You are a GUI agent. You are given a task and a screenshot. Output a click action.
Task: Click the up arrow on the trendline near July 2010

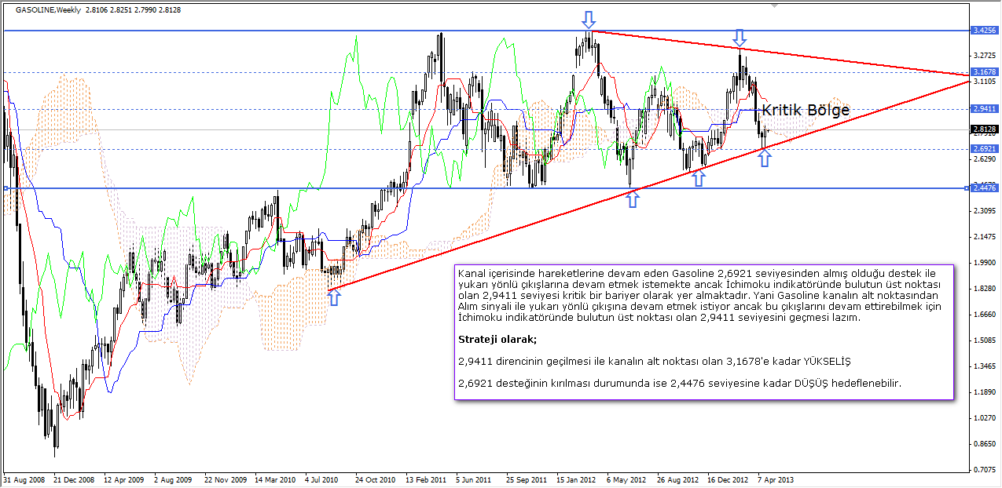[x=336, y=297]
